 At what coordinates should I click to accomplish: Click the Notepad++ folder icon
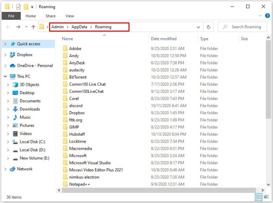point(65,184)
